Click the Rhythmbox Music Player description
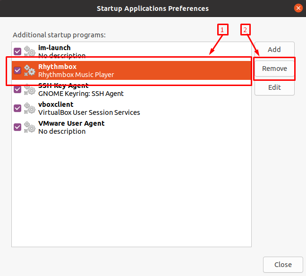The height and width of the screenshot is (276, 306). tap(76, 75)
